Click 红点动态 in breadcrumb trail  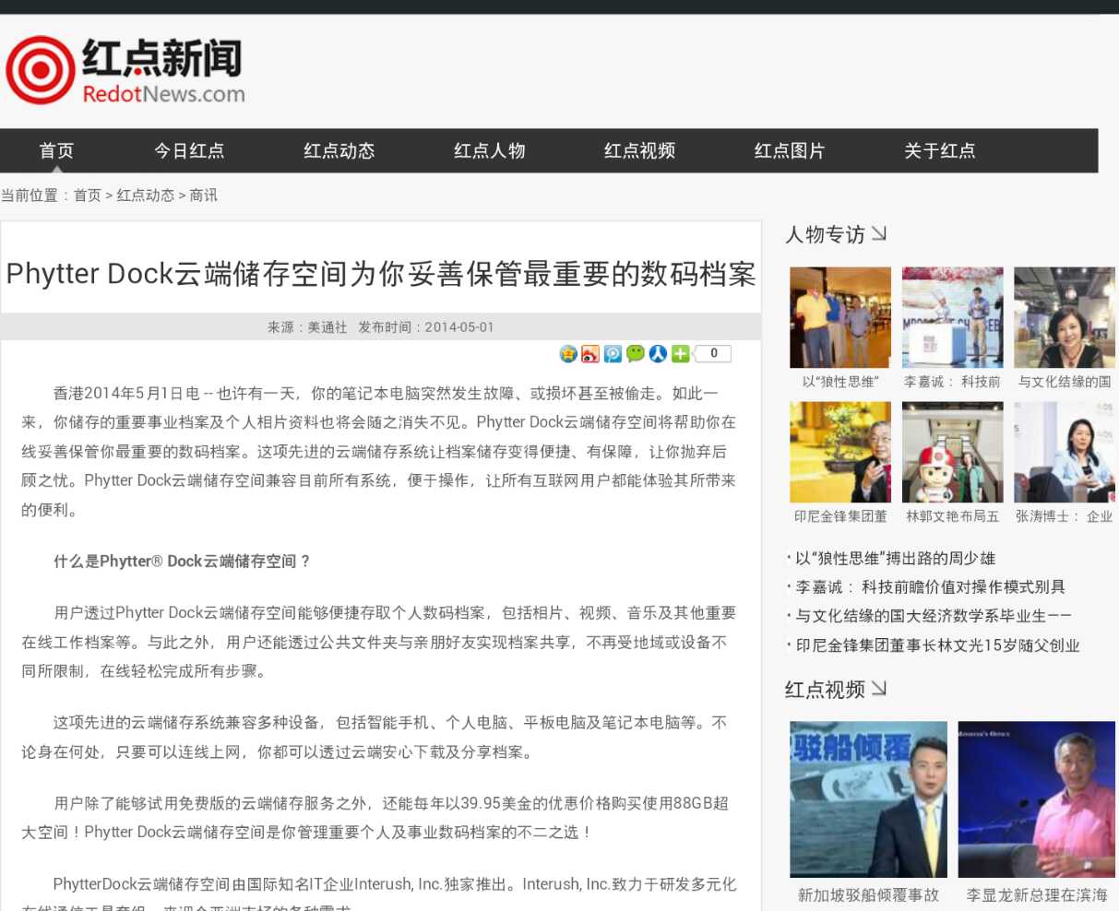pyautogui.click(x=146, y=195)
